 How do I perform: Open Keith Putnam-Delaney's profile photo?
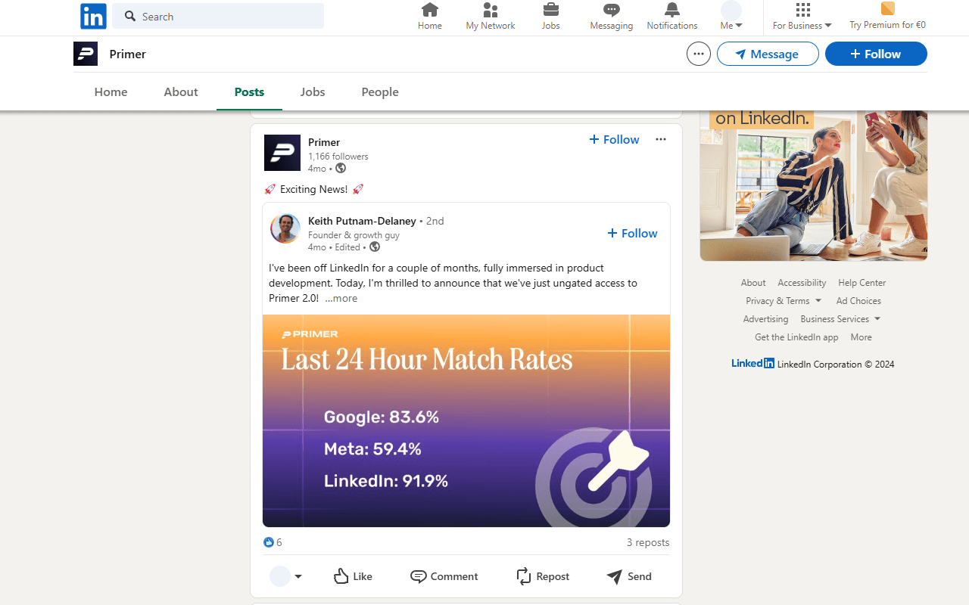click(x=285, y=228)
